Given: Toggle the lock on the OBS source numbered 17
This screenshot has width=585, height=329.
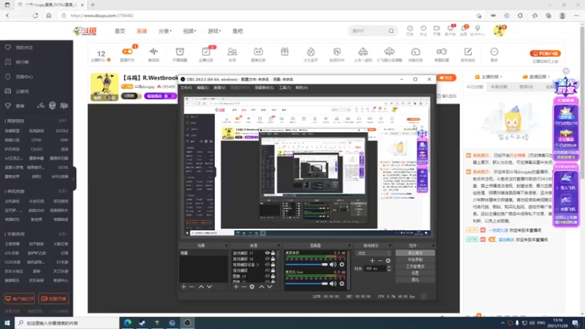Looking at the screenshot, I should [x=273, y=253].
